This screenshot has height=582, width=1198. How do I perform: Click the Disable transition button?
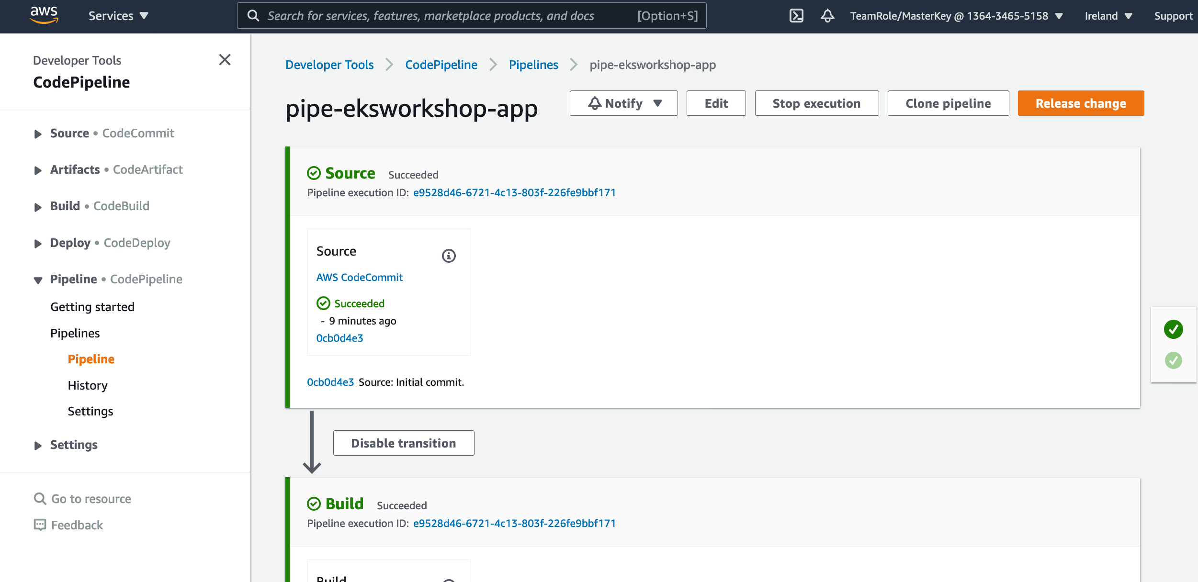tap(404, 443)
